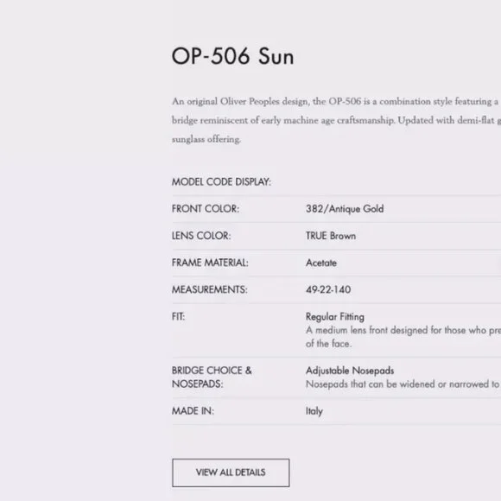Image resolution: width=501 pixels, height=501 pixels.
Task: Click the Fit label
Action: coord(178,317)
